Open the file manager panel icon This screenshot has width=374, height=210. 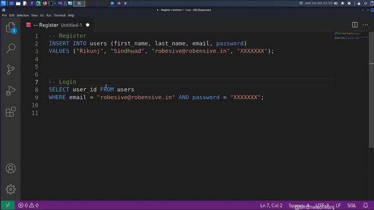pyautogui.click(x=18, y=3)
